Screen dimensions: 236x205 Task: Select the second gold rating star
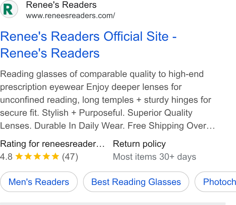coord(28,156)
